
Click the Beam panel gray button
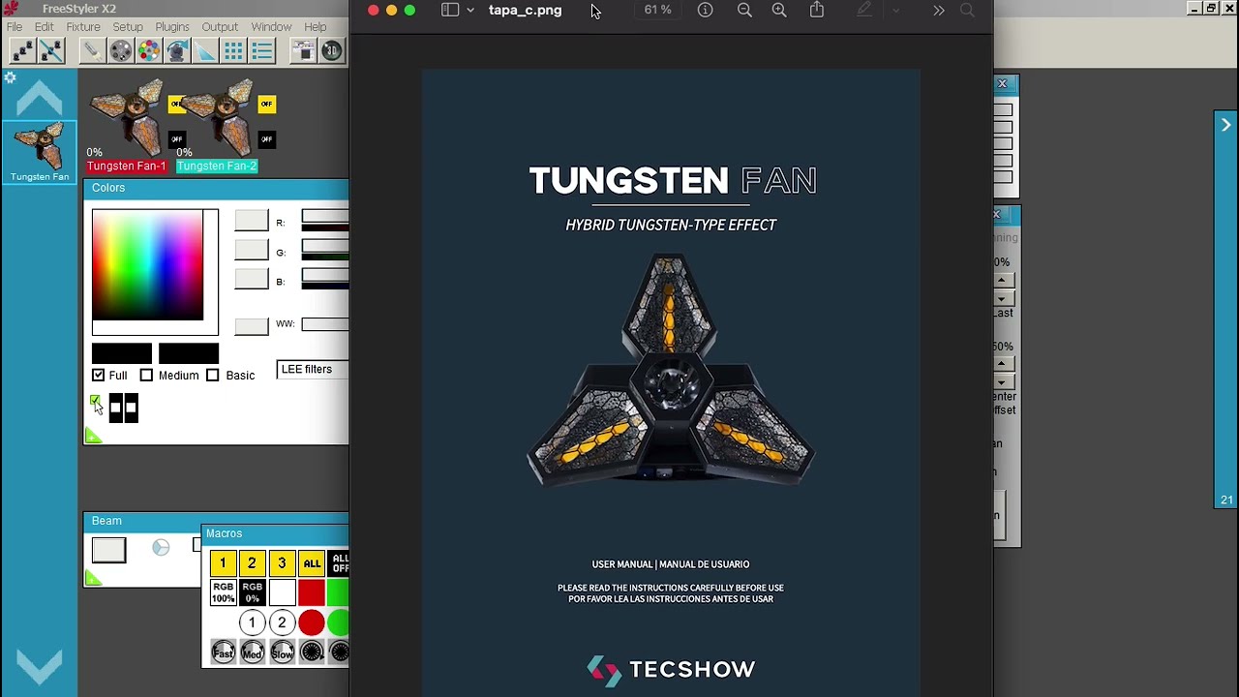click(108, 550)
